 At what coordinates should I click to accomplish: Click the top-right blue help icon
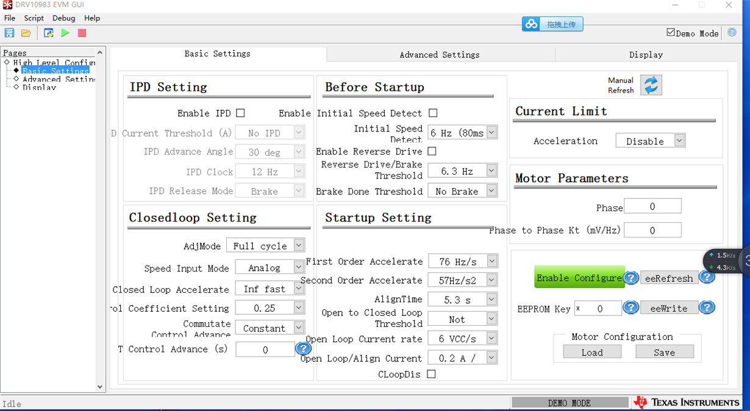731,33
